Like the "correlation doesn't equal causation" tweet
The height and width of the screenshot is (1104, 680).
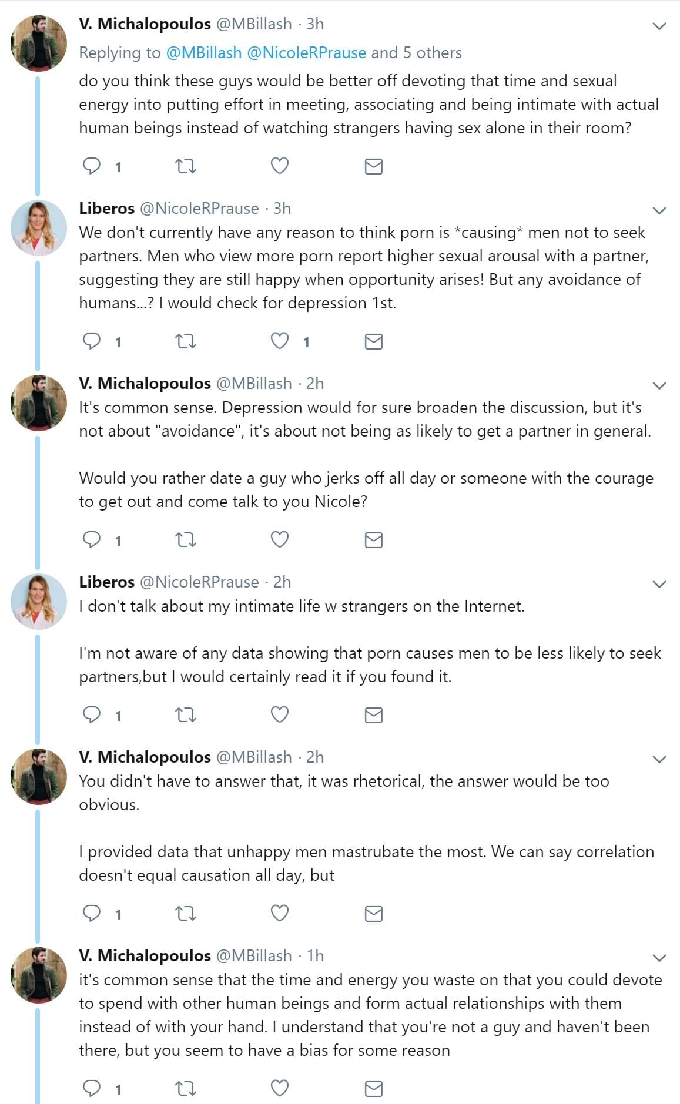pos(280,913)
